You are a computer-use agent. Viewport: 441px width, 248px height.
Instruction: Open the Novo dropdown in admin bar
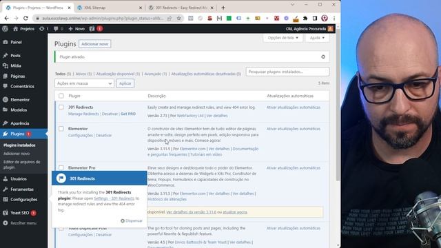coord(76,29)
